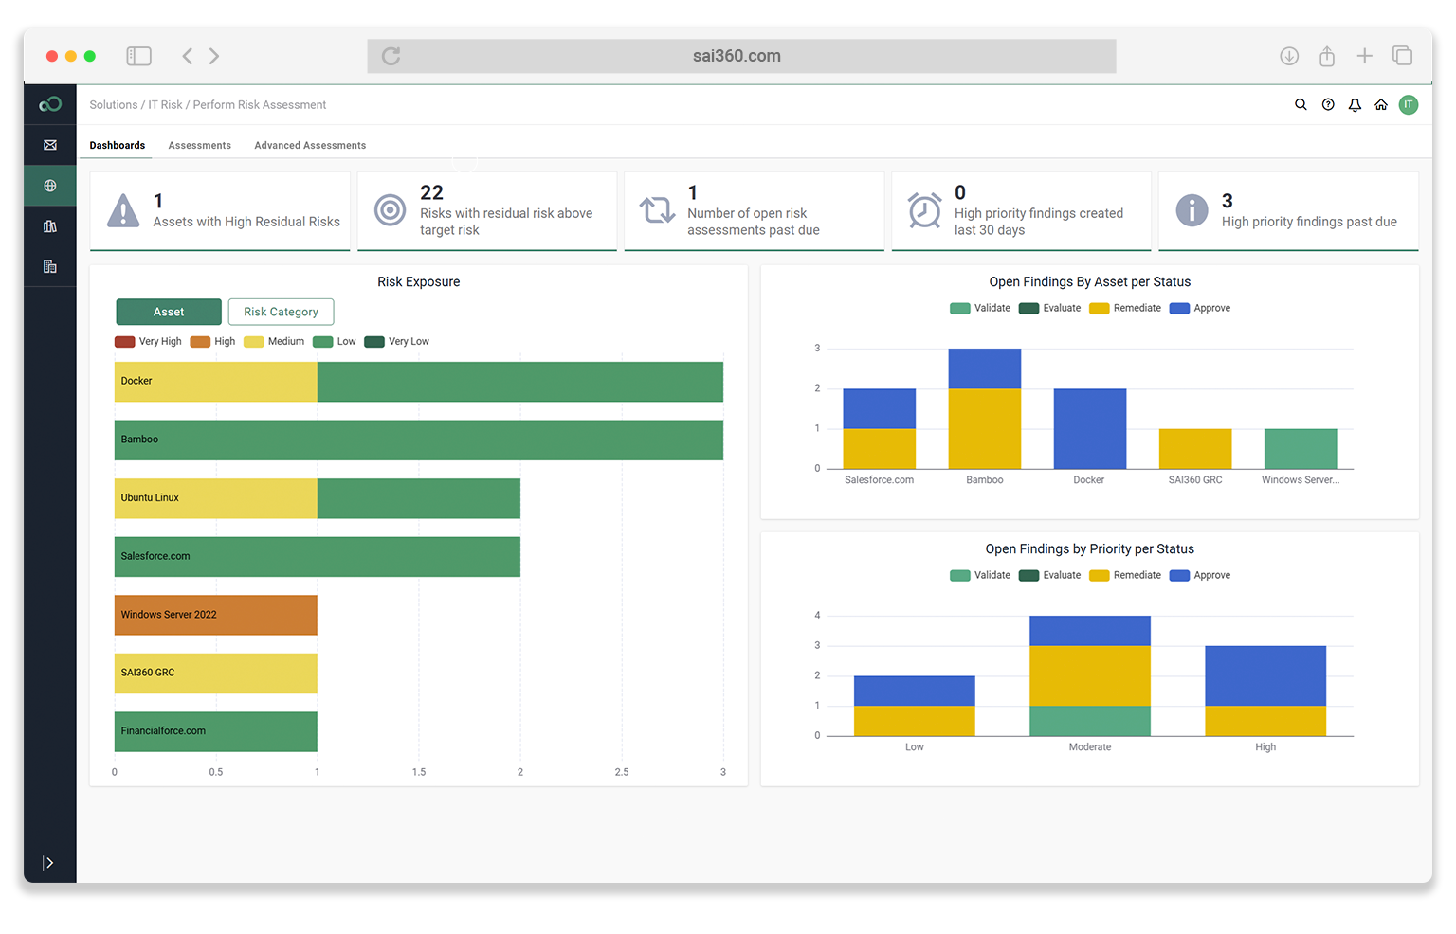This screenshot has height=934, width=1456.
Task: Select the globe icon in sidebar
Action: coord(50,186)
